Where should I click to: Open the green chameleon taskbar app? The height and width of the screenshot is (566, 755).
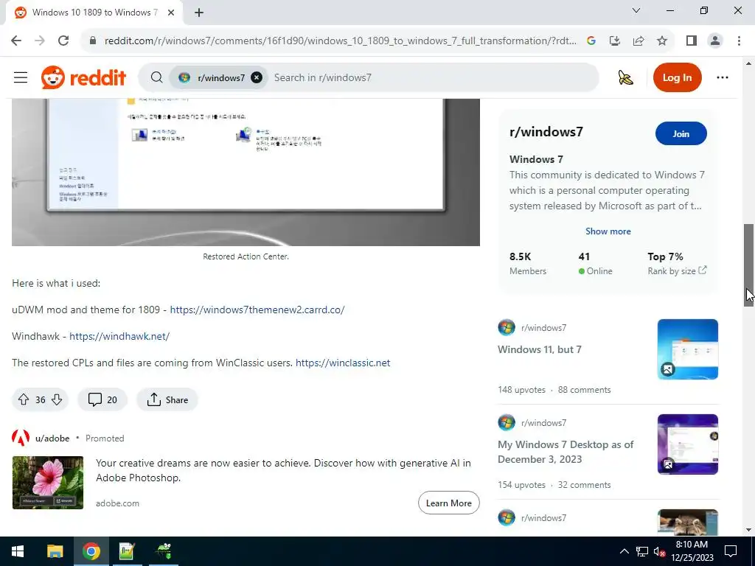click(164, 551)
